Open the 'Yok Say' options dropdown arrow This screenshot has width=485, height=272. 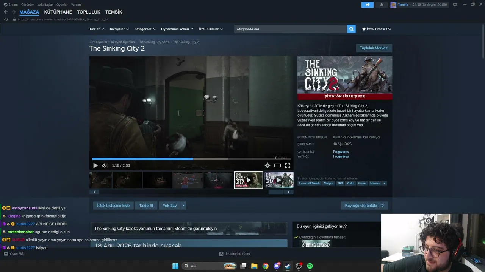pos(183,206)
